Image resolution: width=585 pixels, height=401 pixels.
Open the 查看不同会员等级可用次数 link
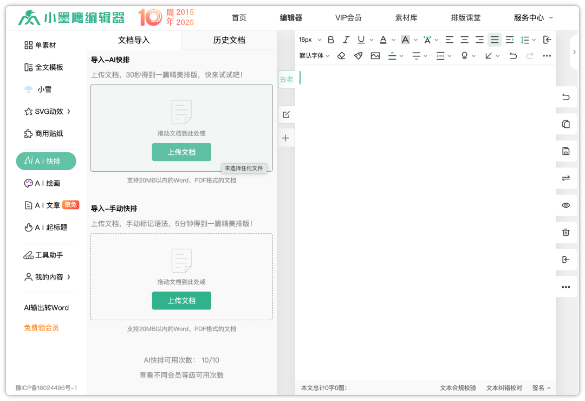(x=181, y=375)
